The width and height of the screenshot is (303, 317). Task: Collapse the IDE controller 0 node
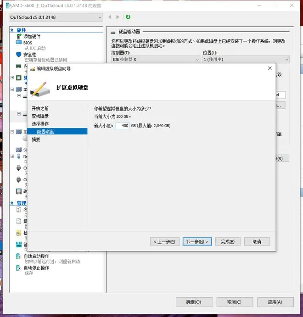(x=12, y=89)
